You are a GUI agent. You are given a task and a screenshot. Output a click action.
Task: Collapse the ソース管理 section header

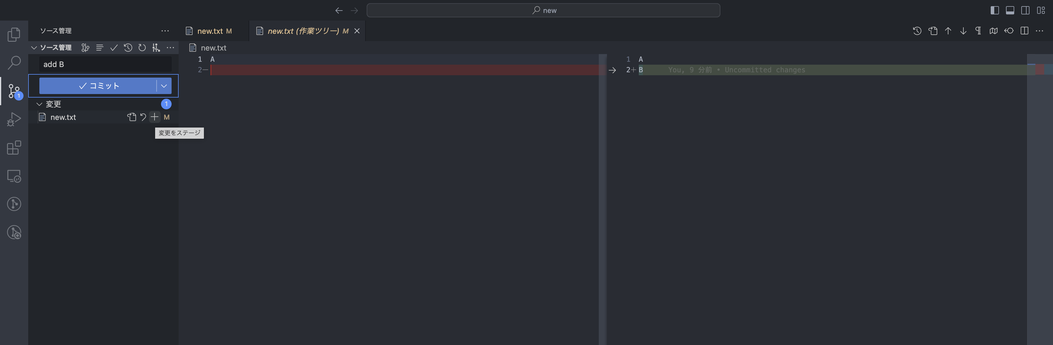coord(34,48)
